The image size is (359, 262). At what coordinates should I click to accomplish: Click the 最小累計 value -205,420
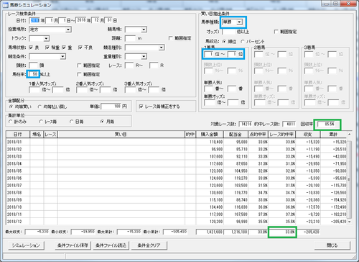click(x=175, y=232)
